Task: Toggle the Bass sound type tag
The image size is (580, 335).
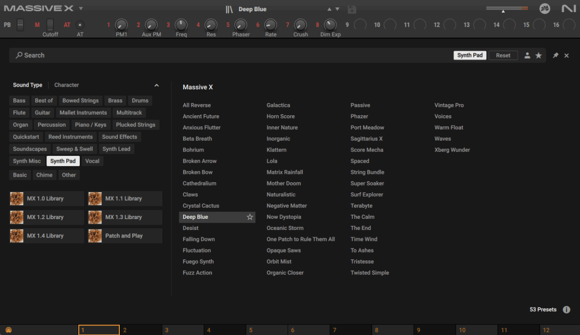Action: tap(19, 101)
